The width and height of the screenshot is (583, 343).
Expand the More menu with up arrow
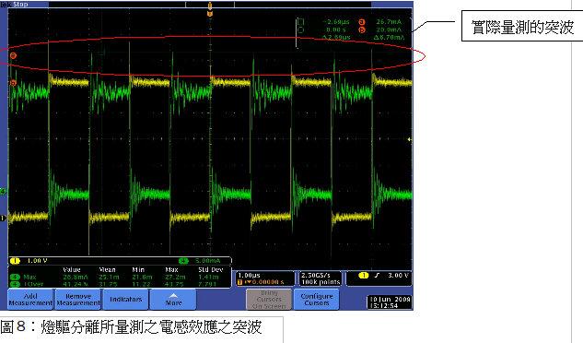click(173, 300)
